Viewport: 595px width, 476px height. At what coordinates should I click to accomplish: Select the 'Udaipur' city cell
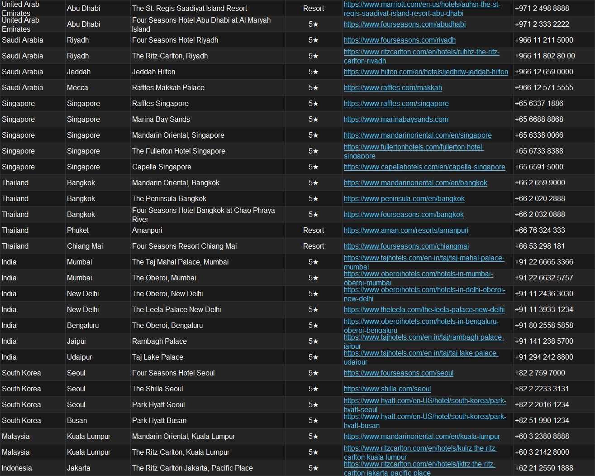98,357
